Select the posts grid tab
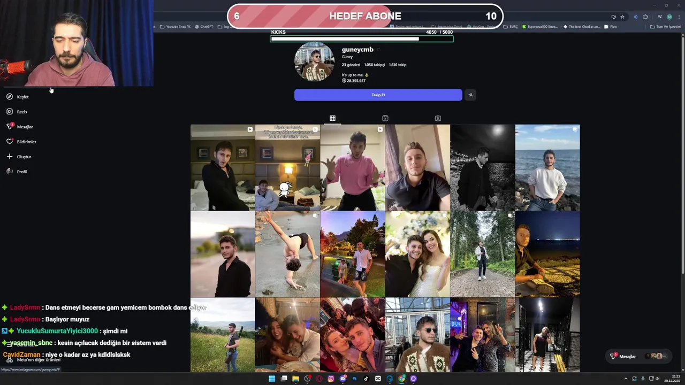The width and height of the screenshot is (685, 385). [x=332, y=118]
